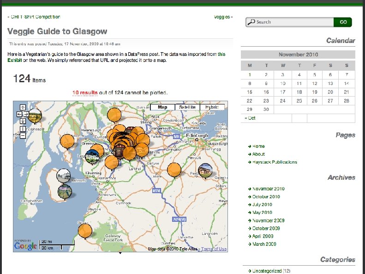Viewport: 365px width, 274px height.
Task: Pan the map left with arrow control
Action: click(x=19, y=114)
